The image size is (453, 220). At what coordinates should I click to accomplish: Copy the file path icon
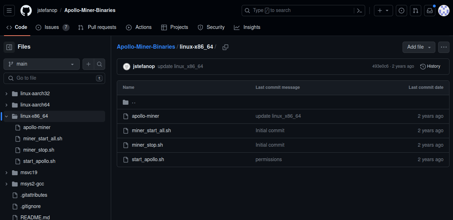(x=225, y=47)
